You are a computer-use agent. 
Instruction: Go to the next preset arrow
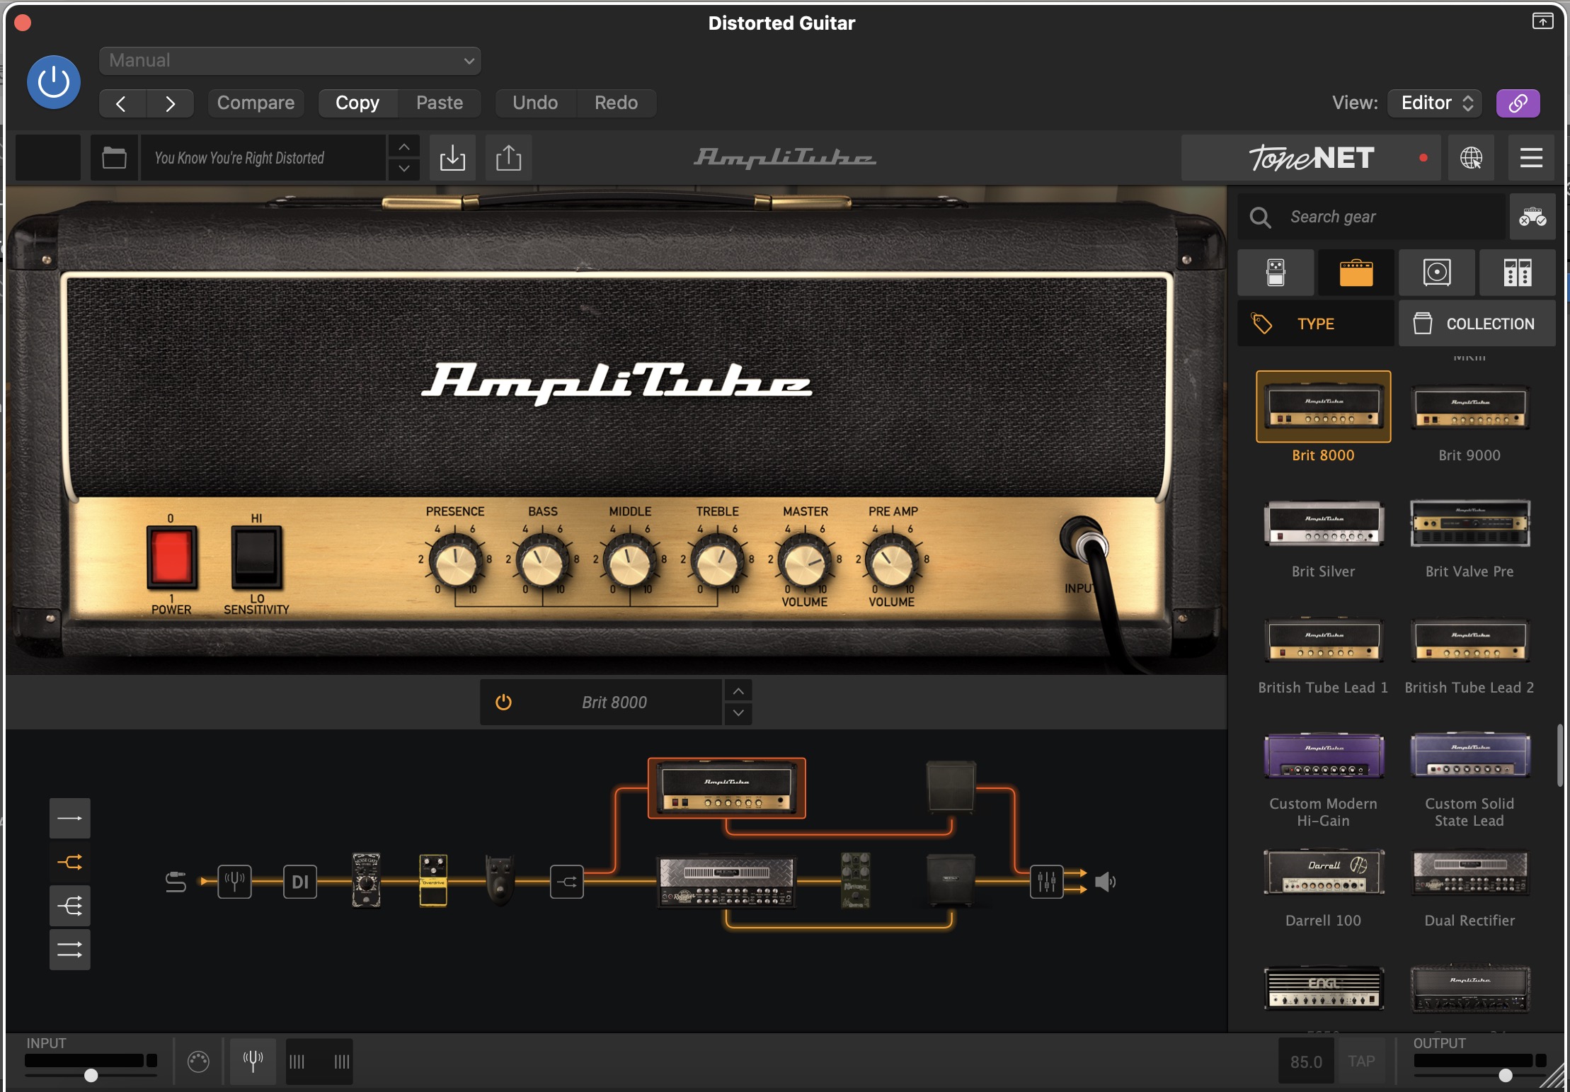170,103
